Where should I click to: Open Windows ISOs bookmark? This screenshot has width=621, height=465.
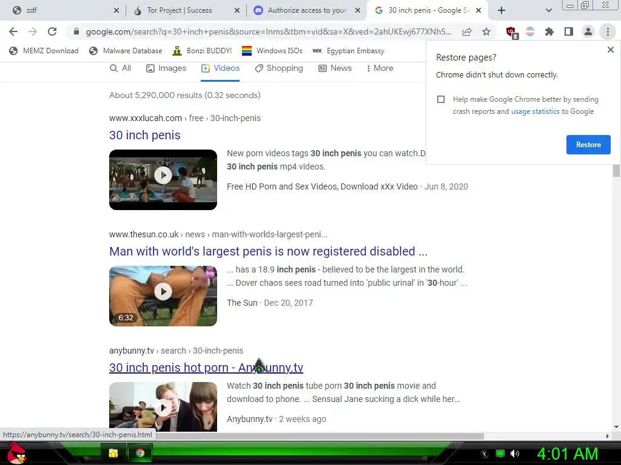(x=272, y=51)
